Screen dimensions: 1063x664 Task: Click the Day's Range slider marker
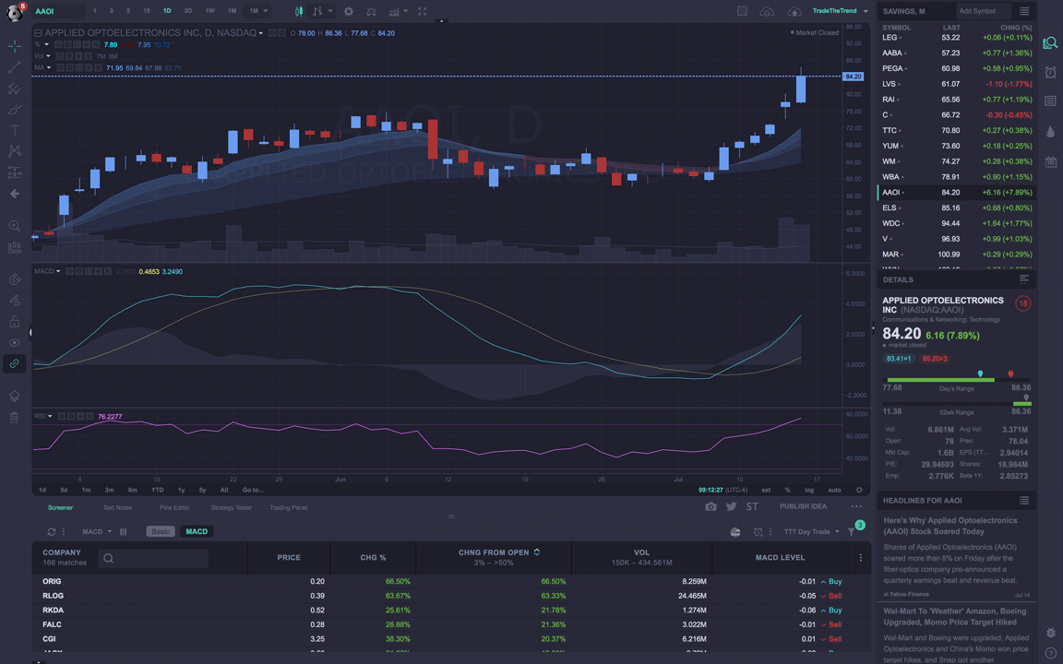pyautogui.click(x=981, y=375)
